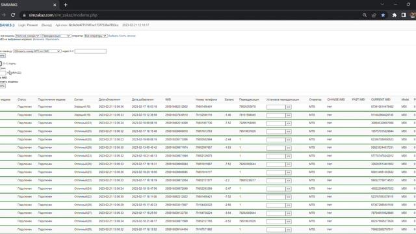Close the SIMBANKS tab
Screen dimensions: 416x234
point(55,5)
